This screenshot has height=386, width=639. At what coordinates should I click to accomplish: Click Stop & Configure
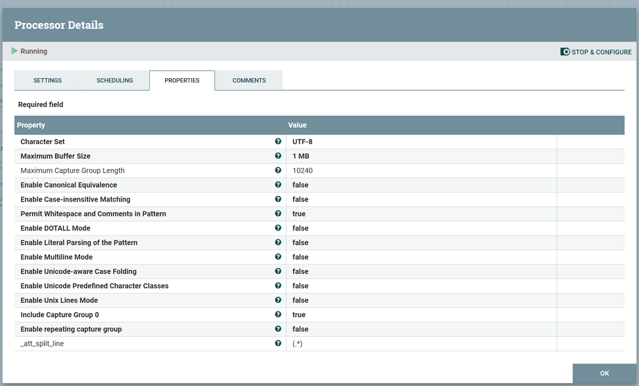click(596, 52)
